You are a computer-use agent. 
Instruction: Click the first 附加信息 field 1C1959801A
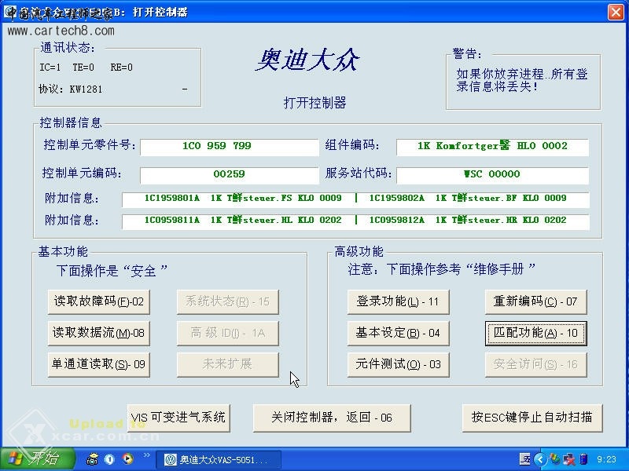click(355, 199)
